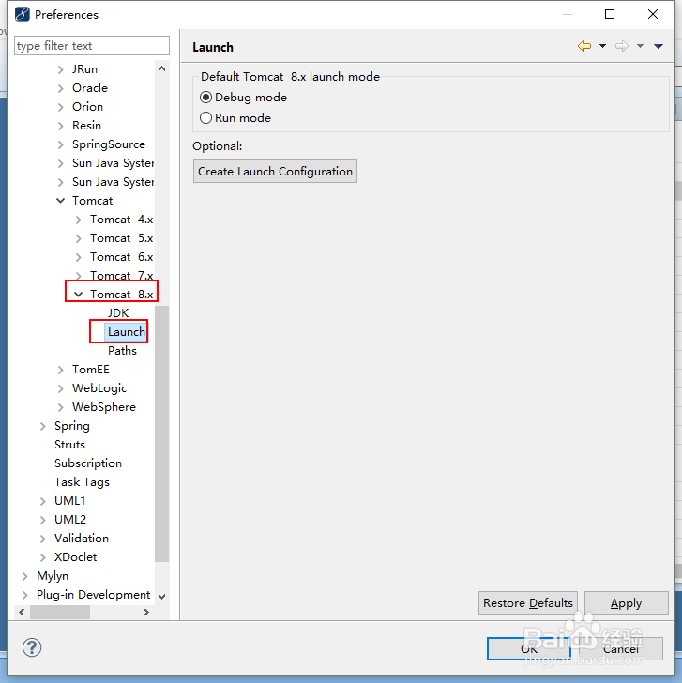This screenshot has height=683, width=682.
Task: Click the Preferences window app icon
Action: [x=23, y=14]
